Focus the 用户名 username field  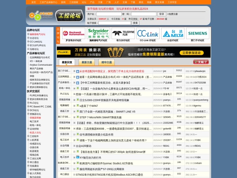coord(109,14)
